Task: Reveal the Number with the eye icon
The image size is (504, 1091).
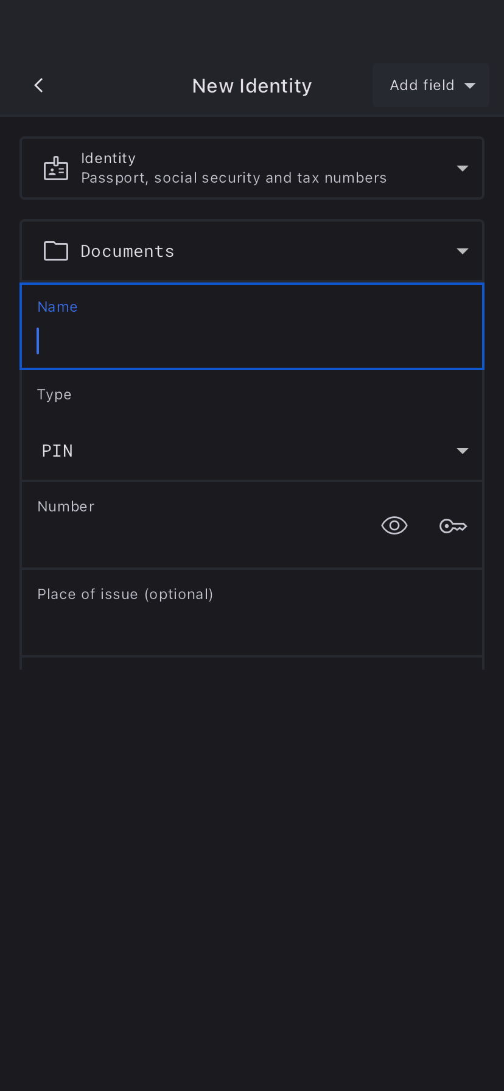Action: (394, 525)
